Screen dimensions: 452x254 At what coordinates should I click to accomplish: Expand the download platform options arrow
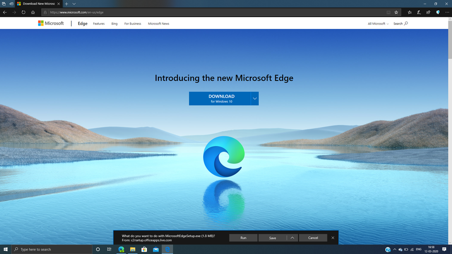click(255, 99)
